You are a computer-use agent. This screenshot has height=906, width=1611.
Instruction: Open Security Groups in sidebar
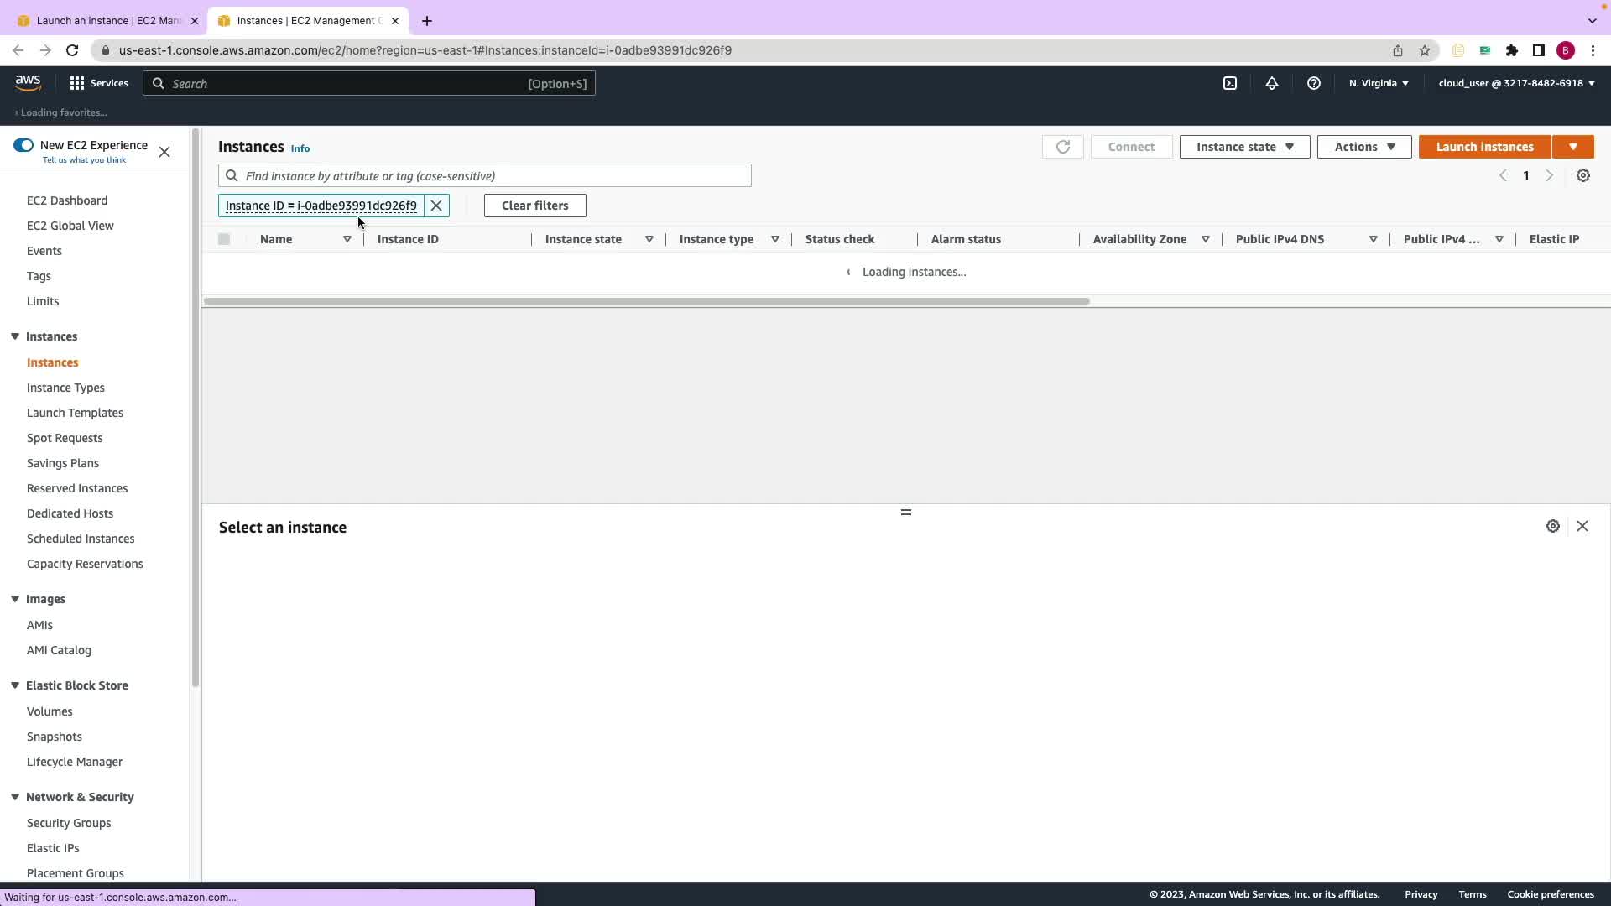tap(69, 823)
